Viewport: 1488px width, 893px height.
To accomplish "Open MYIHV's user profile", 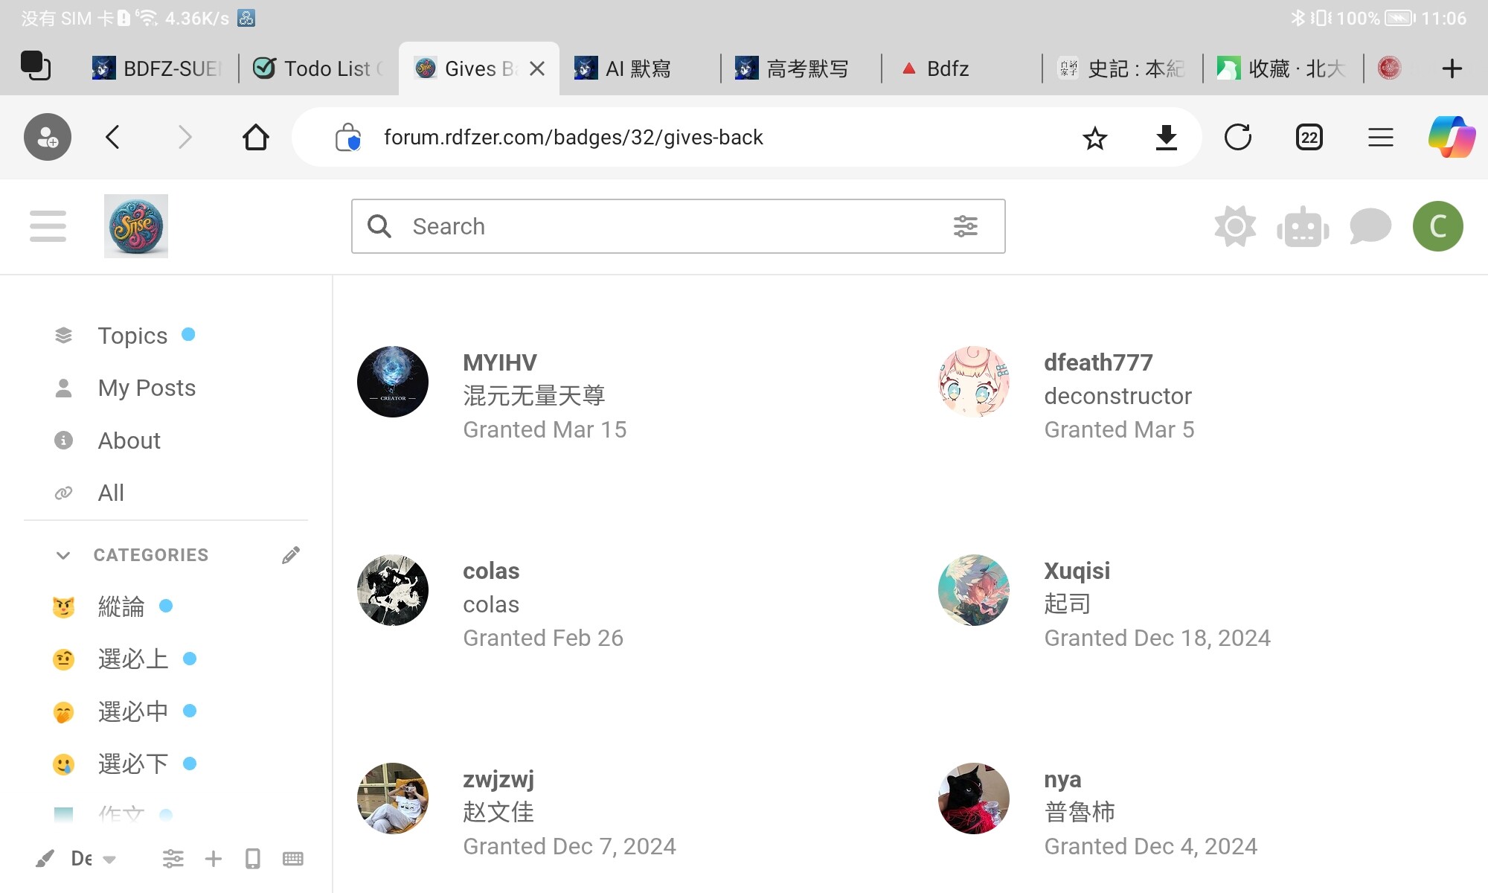I will [x=499, y=362].
